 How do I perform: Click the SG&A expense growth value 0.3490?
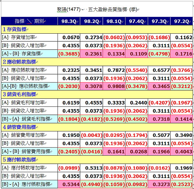(x=184, y=135)
